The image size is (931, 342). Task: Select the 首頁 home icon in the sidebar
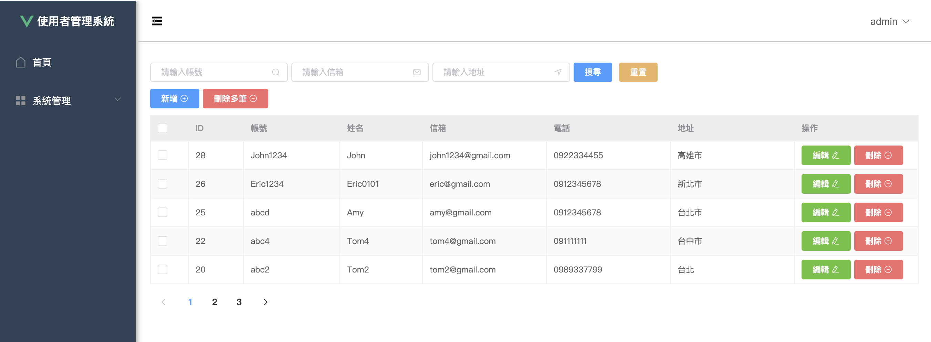click(21, 62)
